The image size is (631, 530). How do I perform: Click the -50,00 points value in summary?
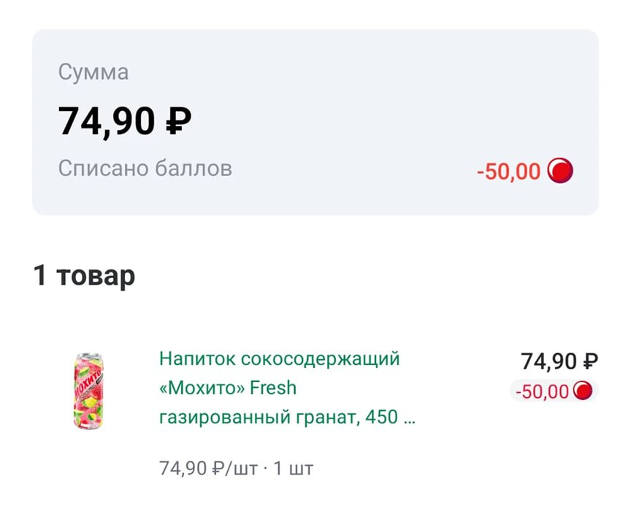click(x=508, y=172)
